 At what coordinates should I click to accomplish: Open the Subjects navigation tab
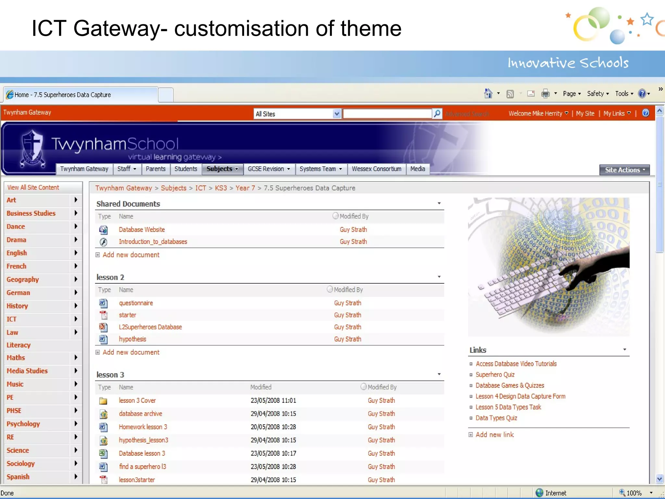click(222, 169)
